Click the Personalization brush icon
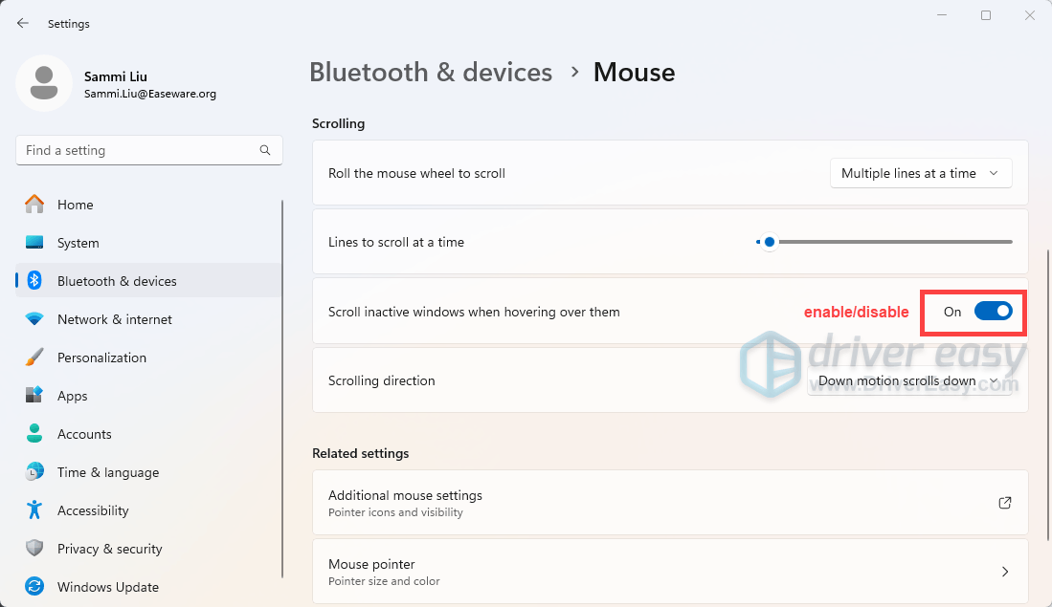The image size is (1052, 607). [x=33, y=358]
